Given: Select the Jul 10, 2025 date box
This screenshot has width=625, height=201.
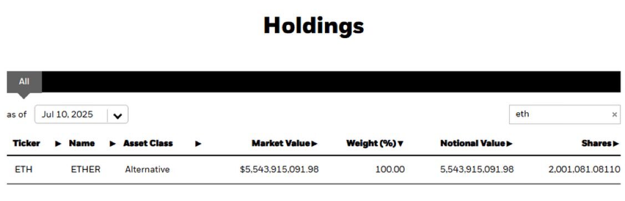Looking at the screenshot, I should pos(82,115).
